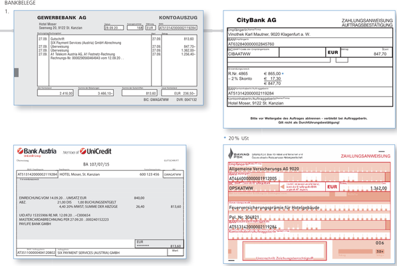Click statement number 168 field
397x266 pixels.
pyautogui.click(x=135, y=28)
